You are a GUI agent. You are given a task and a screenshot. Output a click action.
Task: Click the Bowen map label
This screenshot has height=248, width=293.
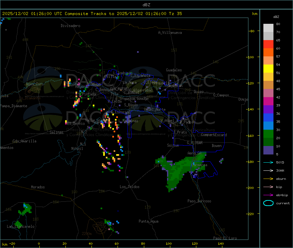216,146
